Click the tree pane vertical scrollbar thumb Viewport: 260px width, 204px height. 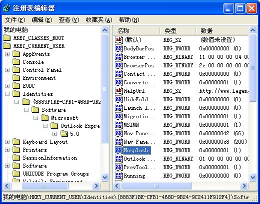pos(105,89)
